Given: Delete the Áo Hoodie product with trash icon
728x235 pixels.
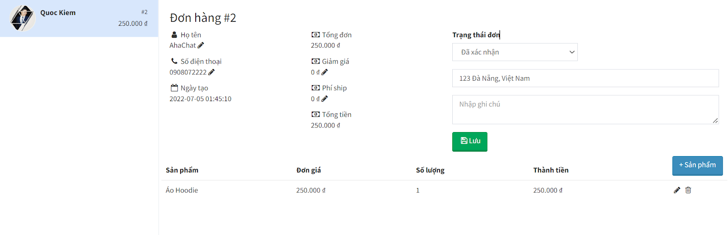Looking at the screenshot, I should (688, 190).
